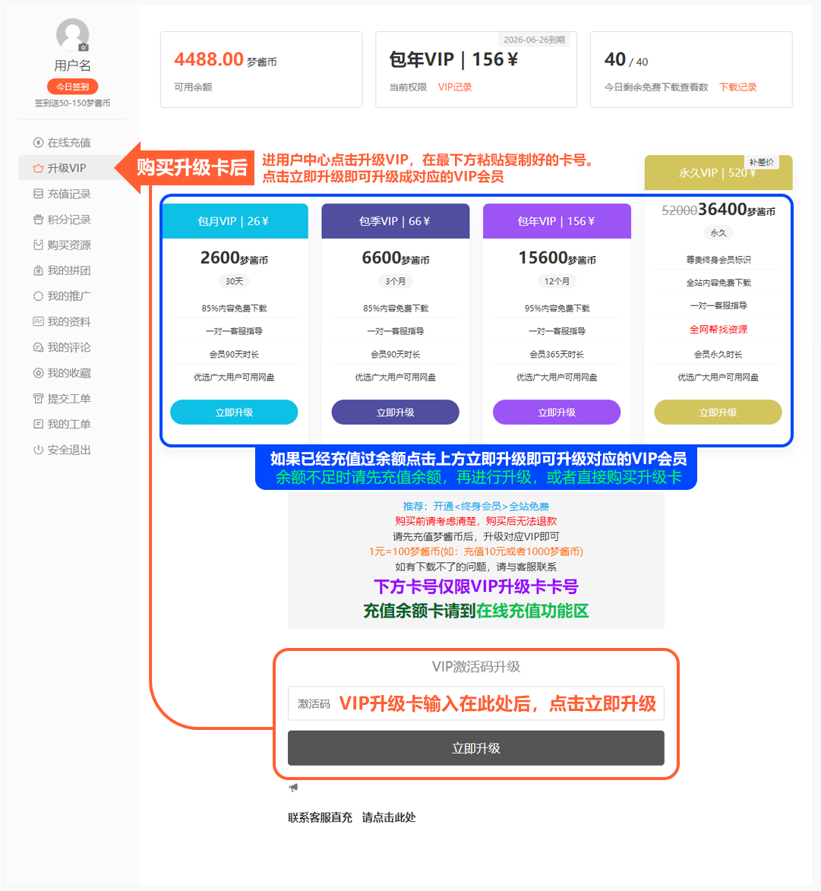Click the dark gray 立即升级 activation button

pyautogui.click(x=475, y=748)
